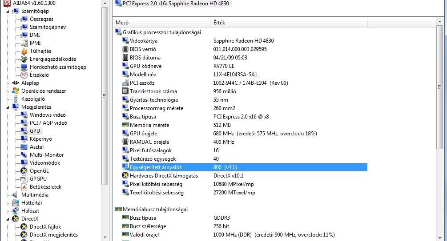Click the Tranzisztorok száma chip icon
This screenshot has height=241, width=447.
point(125,91)
